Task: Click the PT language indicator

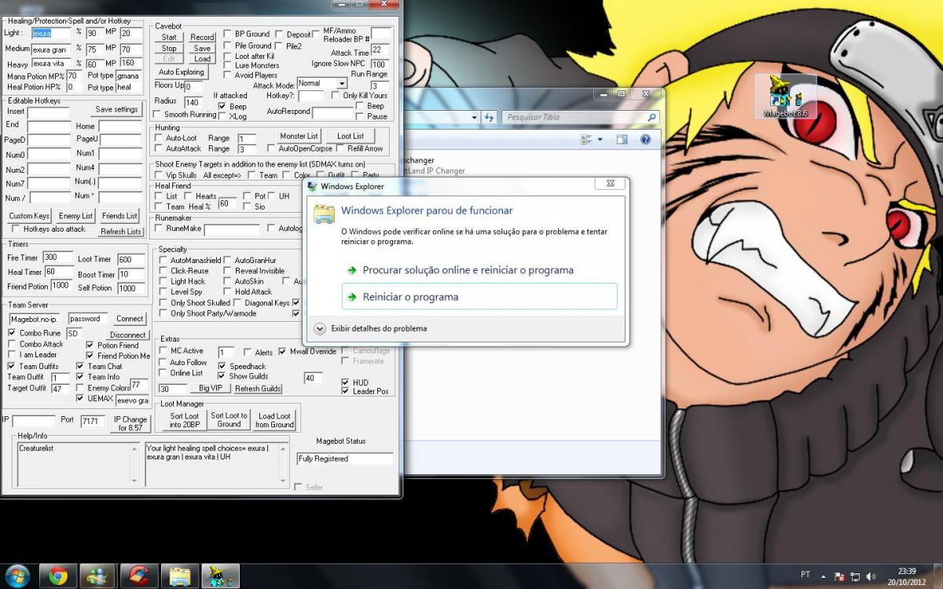Action: [805, 576]
